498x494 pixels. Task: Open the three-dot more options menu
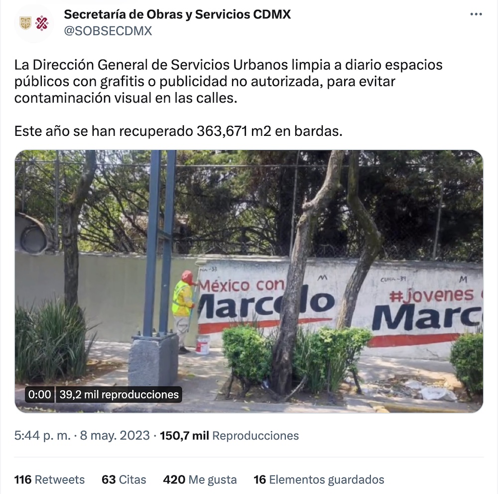pos(476,14)
